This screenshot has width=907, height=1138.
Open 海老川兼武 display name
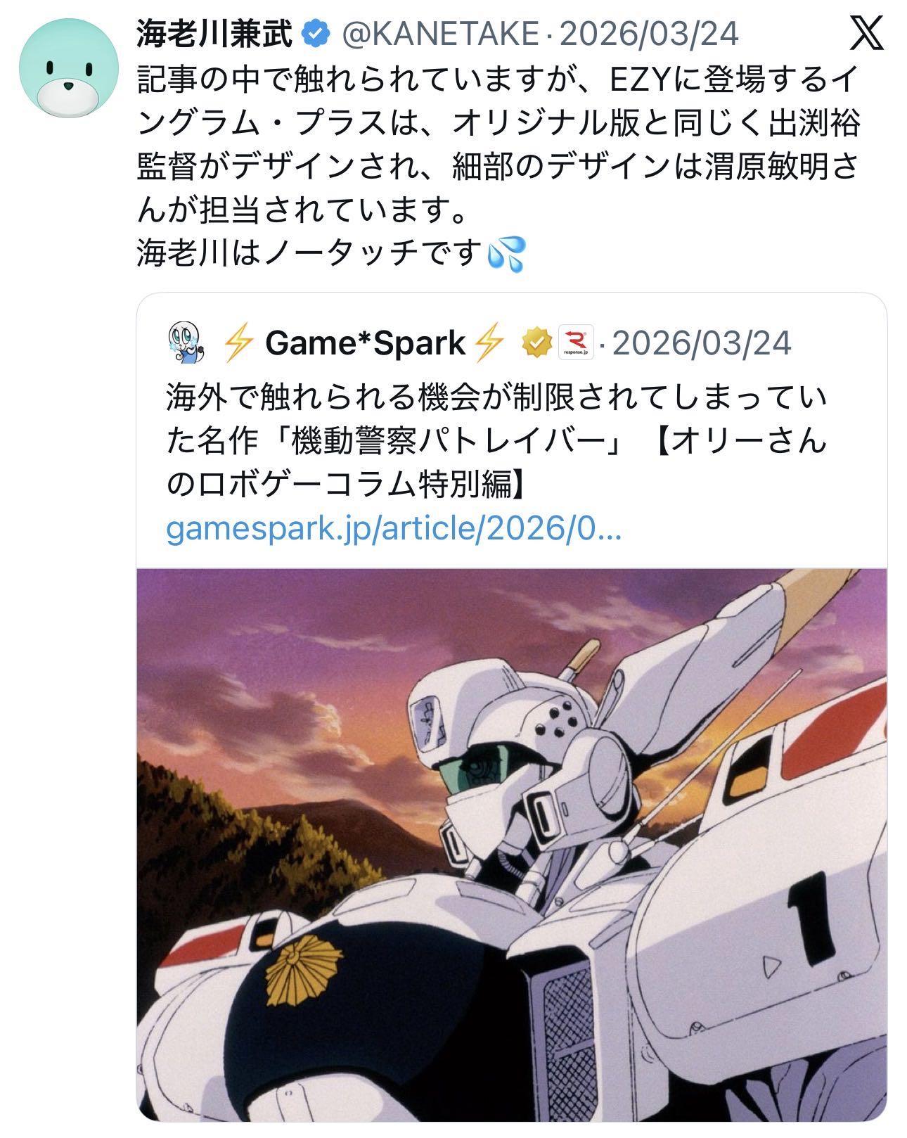[x=215, y=33]
